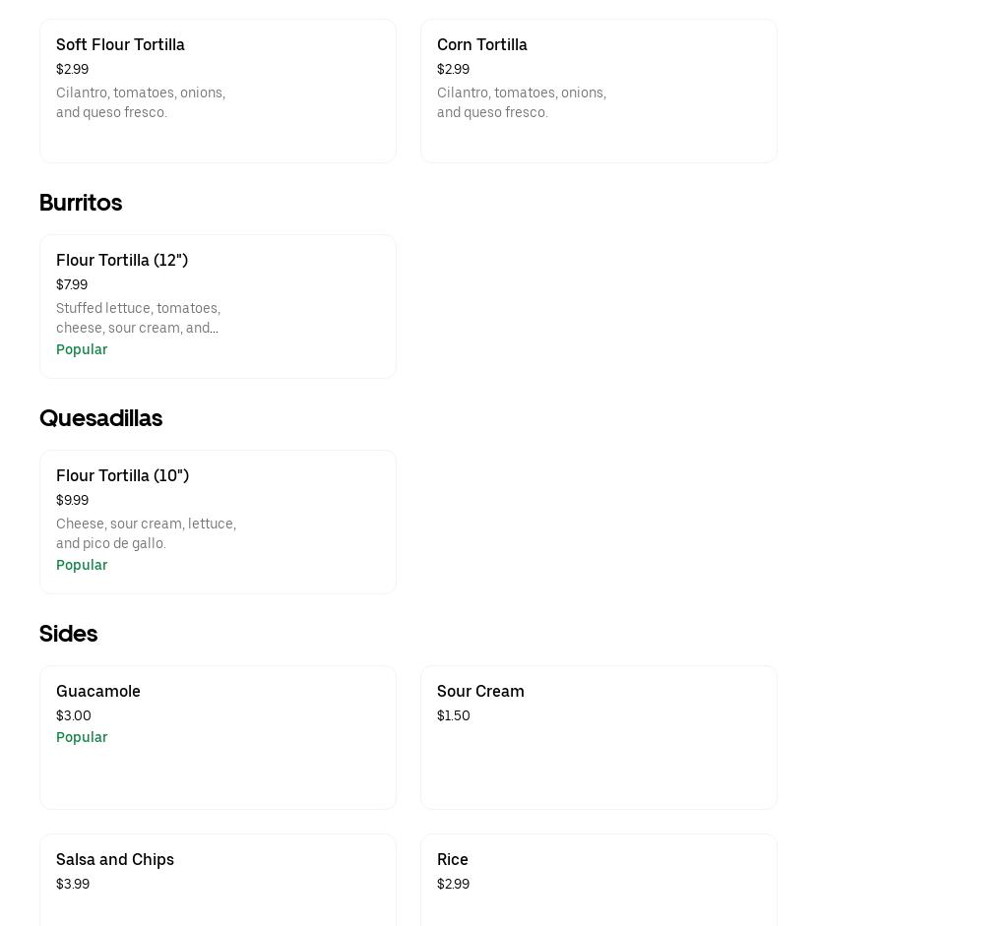This screenshot has width=1008, height=926.
Task: Click the Popular tag on the burrito card
Action: pyautogui.click(x=82, y=349)
